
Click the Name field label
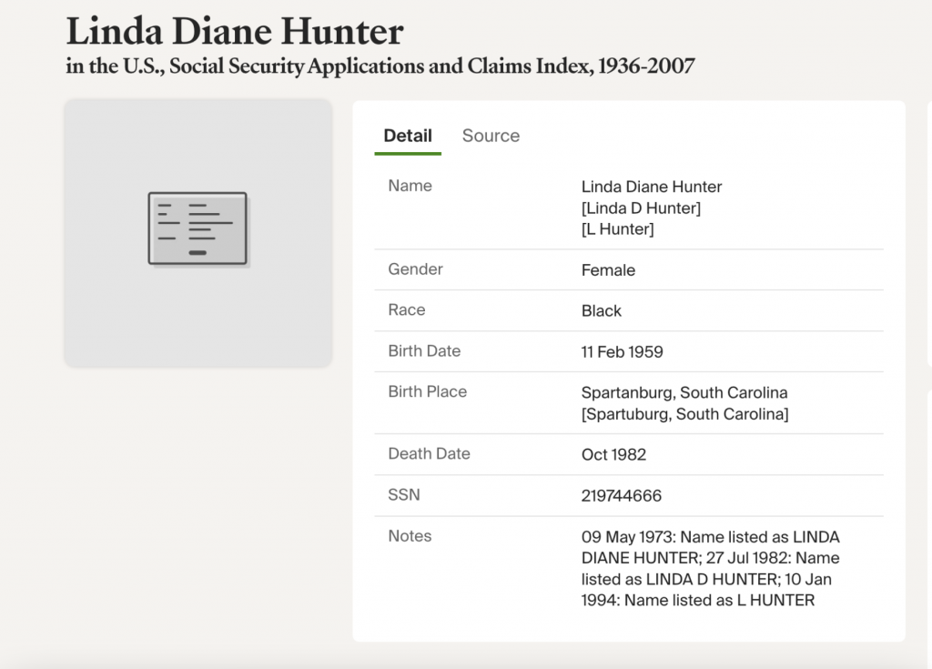[410, 186]
